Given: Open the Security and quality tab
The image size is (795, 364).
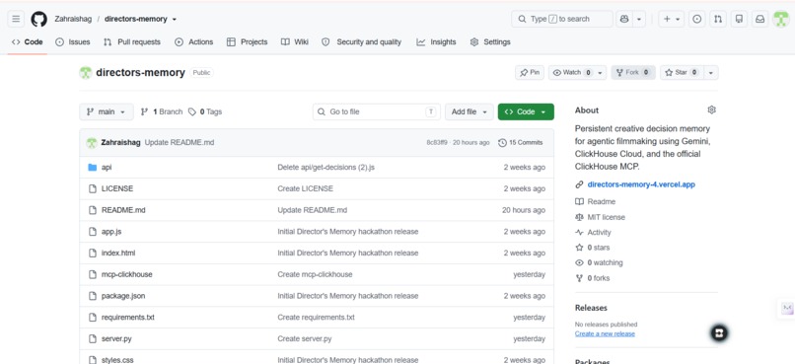Looking at the screenshot, I should 362,42.
